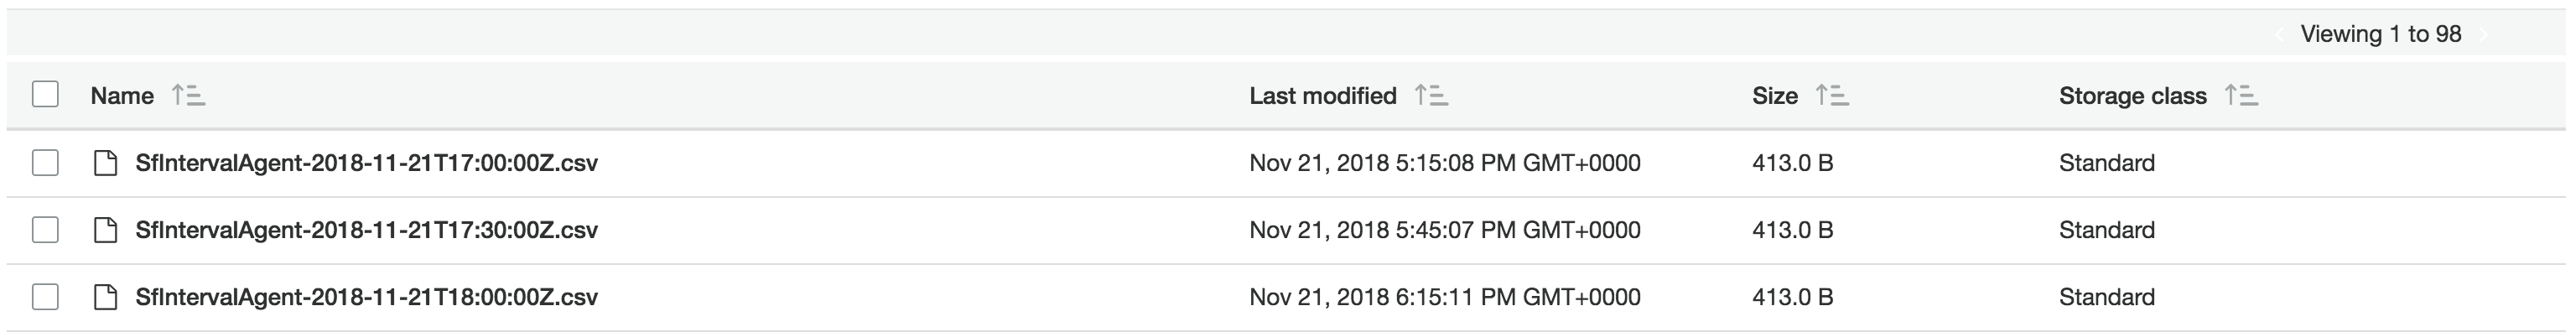This screenshot has width=2576, height=332.
Task: Sort by Name column sort icon
Action: coord(188,96)
